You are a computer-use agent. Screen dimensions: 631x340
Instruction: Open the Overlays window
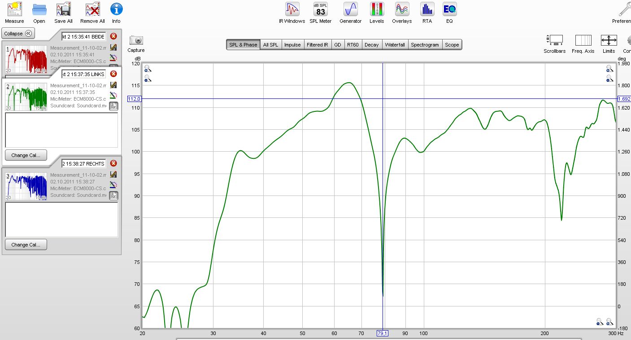pyautogui.click(x=402, y=13)
